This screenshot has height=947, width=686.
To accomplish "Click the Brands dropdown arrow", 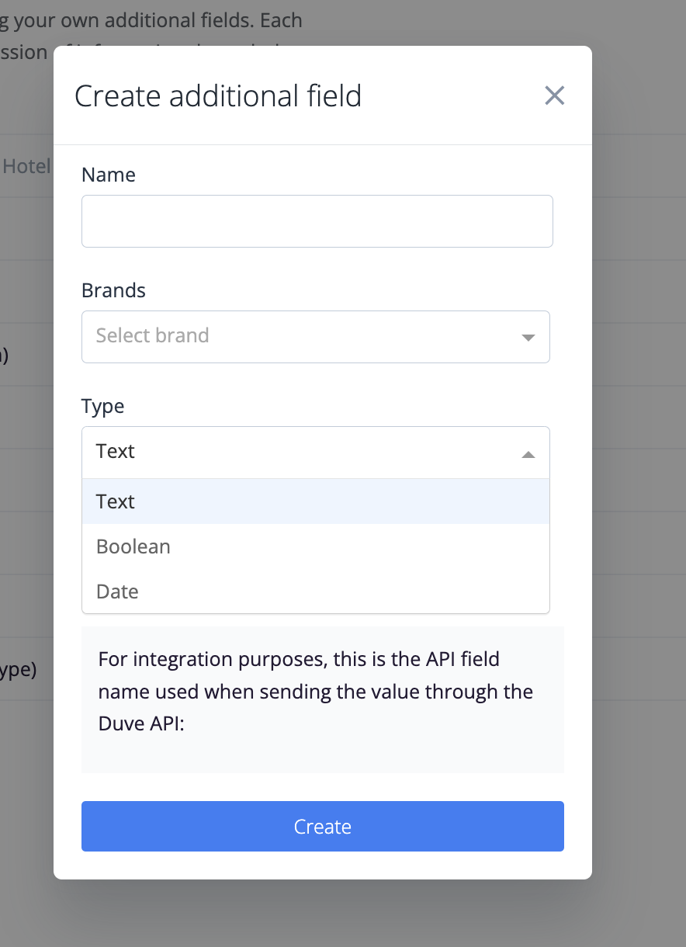I will [528, 338].
